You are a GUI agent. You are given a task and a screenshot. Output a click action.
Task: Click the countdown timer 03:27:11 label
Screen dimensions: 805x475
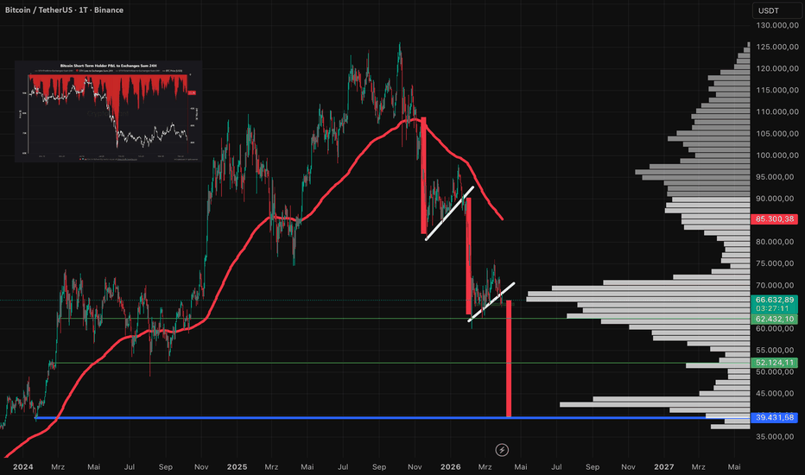click(x=774, y=308)
